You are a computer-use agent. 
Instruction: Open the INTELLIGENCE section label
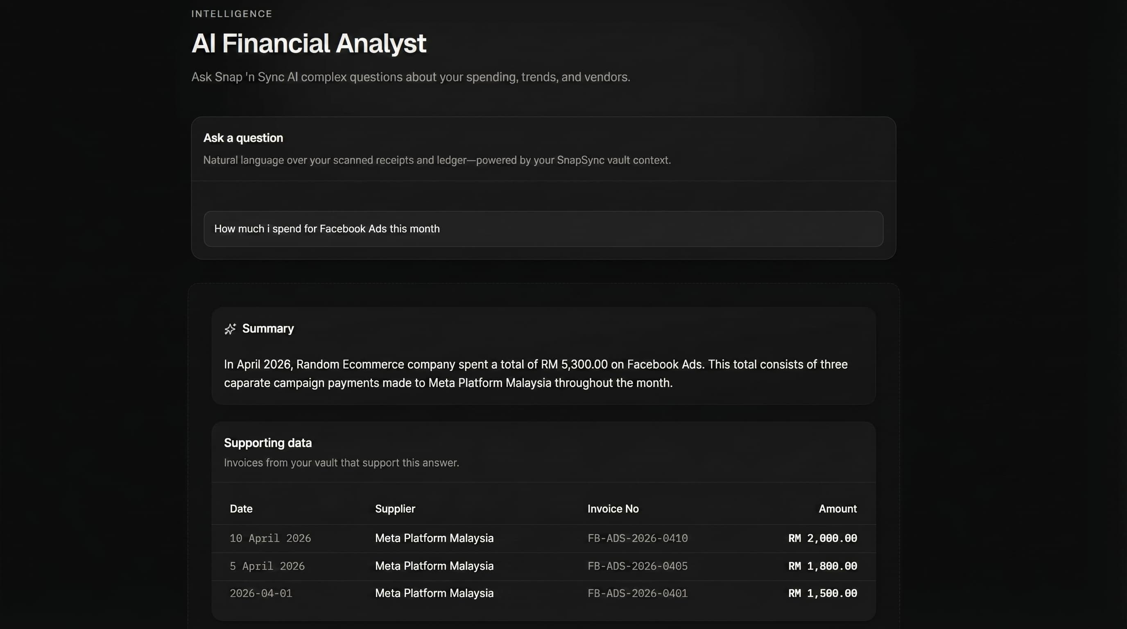(x=231, y=14)
